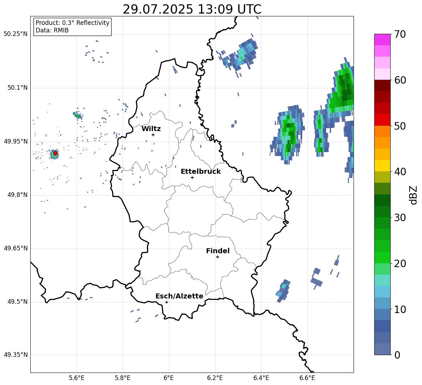This screenshot has height=385, width=422.
Task: Click the 60 value on the colorbar
Action: [x=400, y=80]
